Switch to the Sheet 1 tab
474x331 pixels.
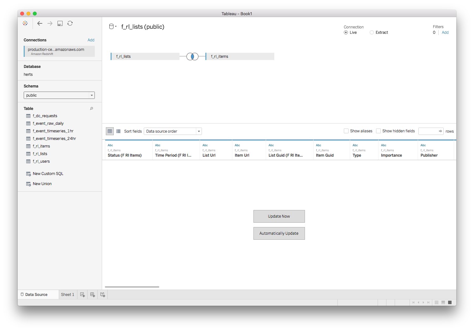pos(68,294)
